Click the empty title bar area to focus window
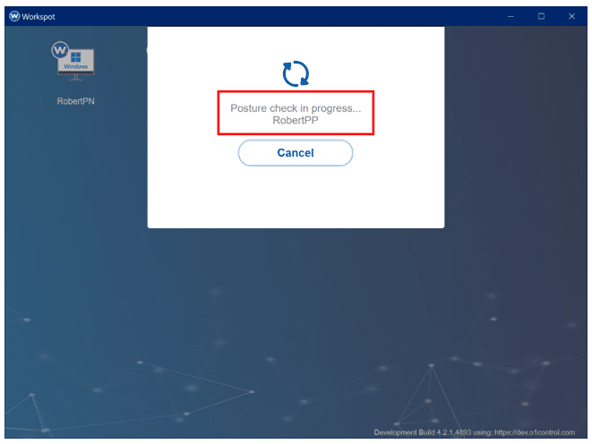 pyautogui.click(x=269, y=16)
